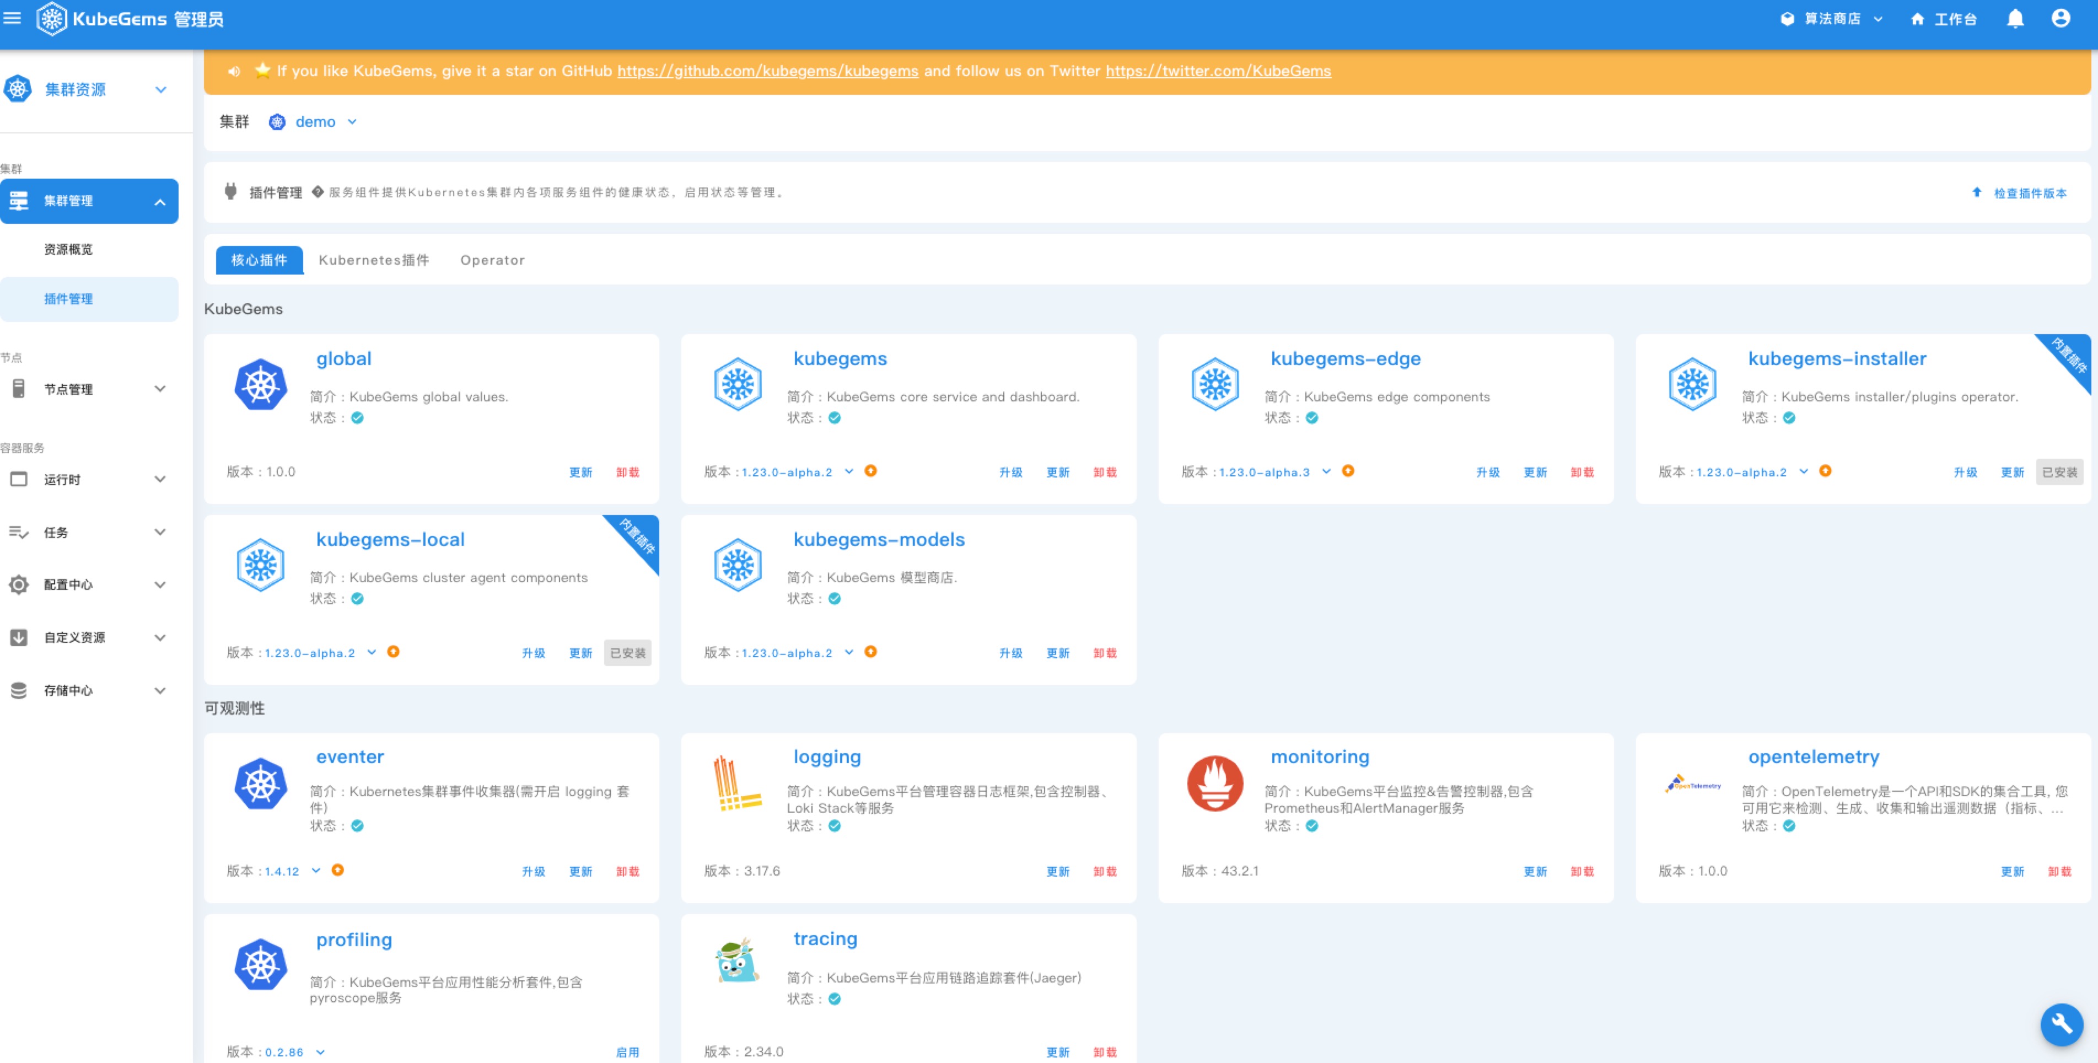Screen dimensions: 2098x1063
Task: Click the kubegems-installer plugin logo icon
Action: pyautogui.click(x=1692, y=384)
